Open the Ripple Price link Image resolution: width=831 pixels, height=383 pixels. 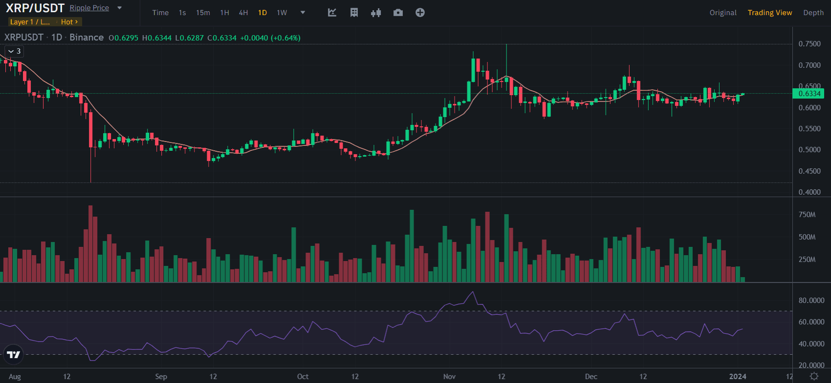coord(89,8)
